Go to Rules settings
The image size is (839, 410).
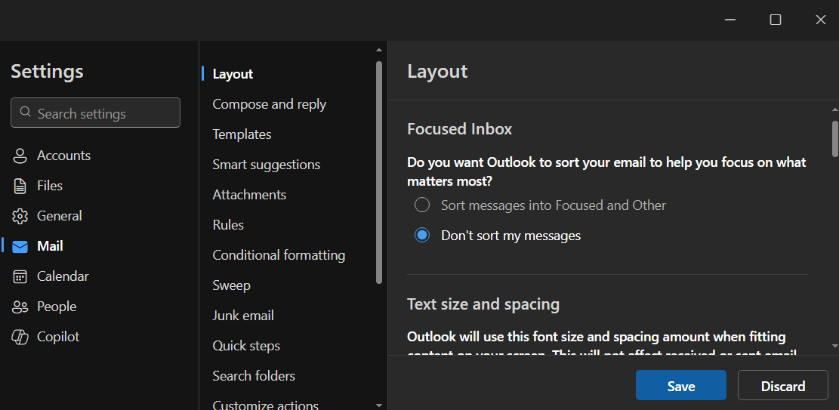click(x=228, y=225)
